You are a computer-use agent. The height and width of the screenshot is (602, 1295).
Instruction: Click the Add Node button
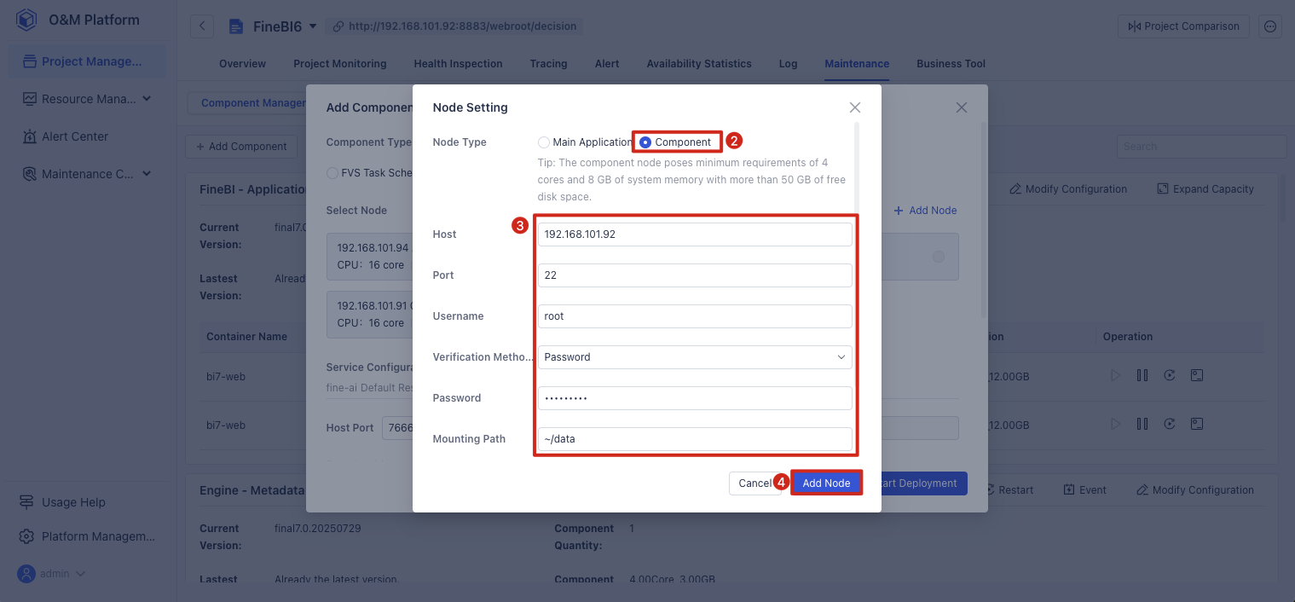click(826, 483)
